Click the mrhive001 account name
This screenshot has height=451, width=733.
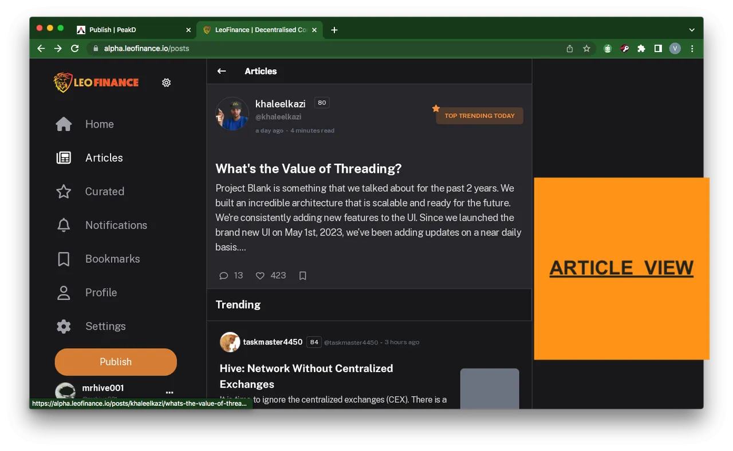(x=103, y=388)
